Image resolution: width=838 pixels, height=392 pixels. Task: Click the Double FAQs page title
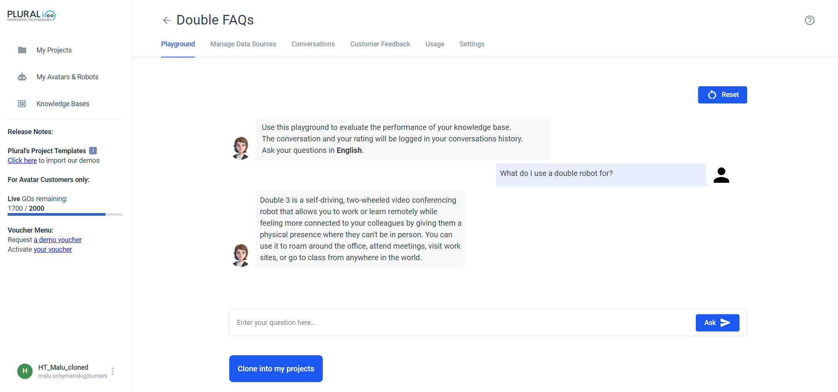pyautogui.click(x=215, y=20)
